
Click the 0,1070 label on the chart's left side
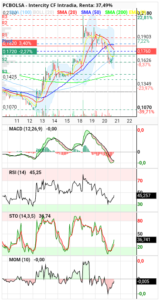click(10, 107)
